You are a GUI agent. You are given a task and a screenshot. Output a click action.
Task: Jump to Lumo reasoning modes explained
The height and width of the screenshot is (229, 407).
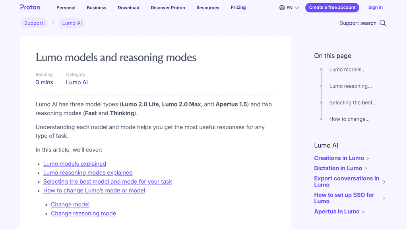tap(88, 173)
